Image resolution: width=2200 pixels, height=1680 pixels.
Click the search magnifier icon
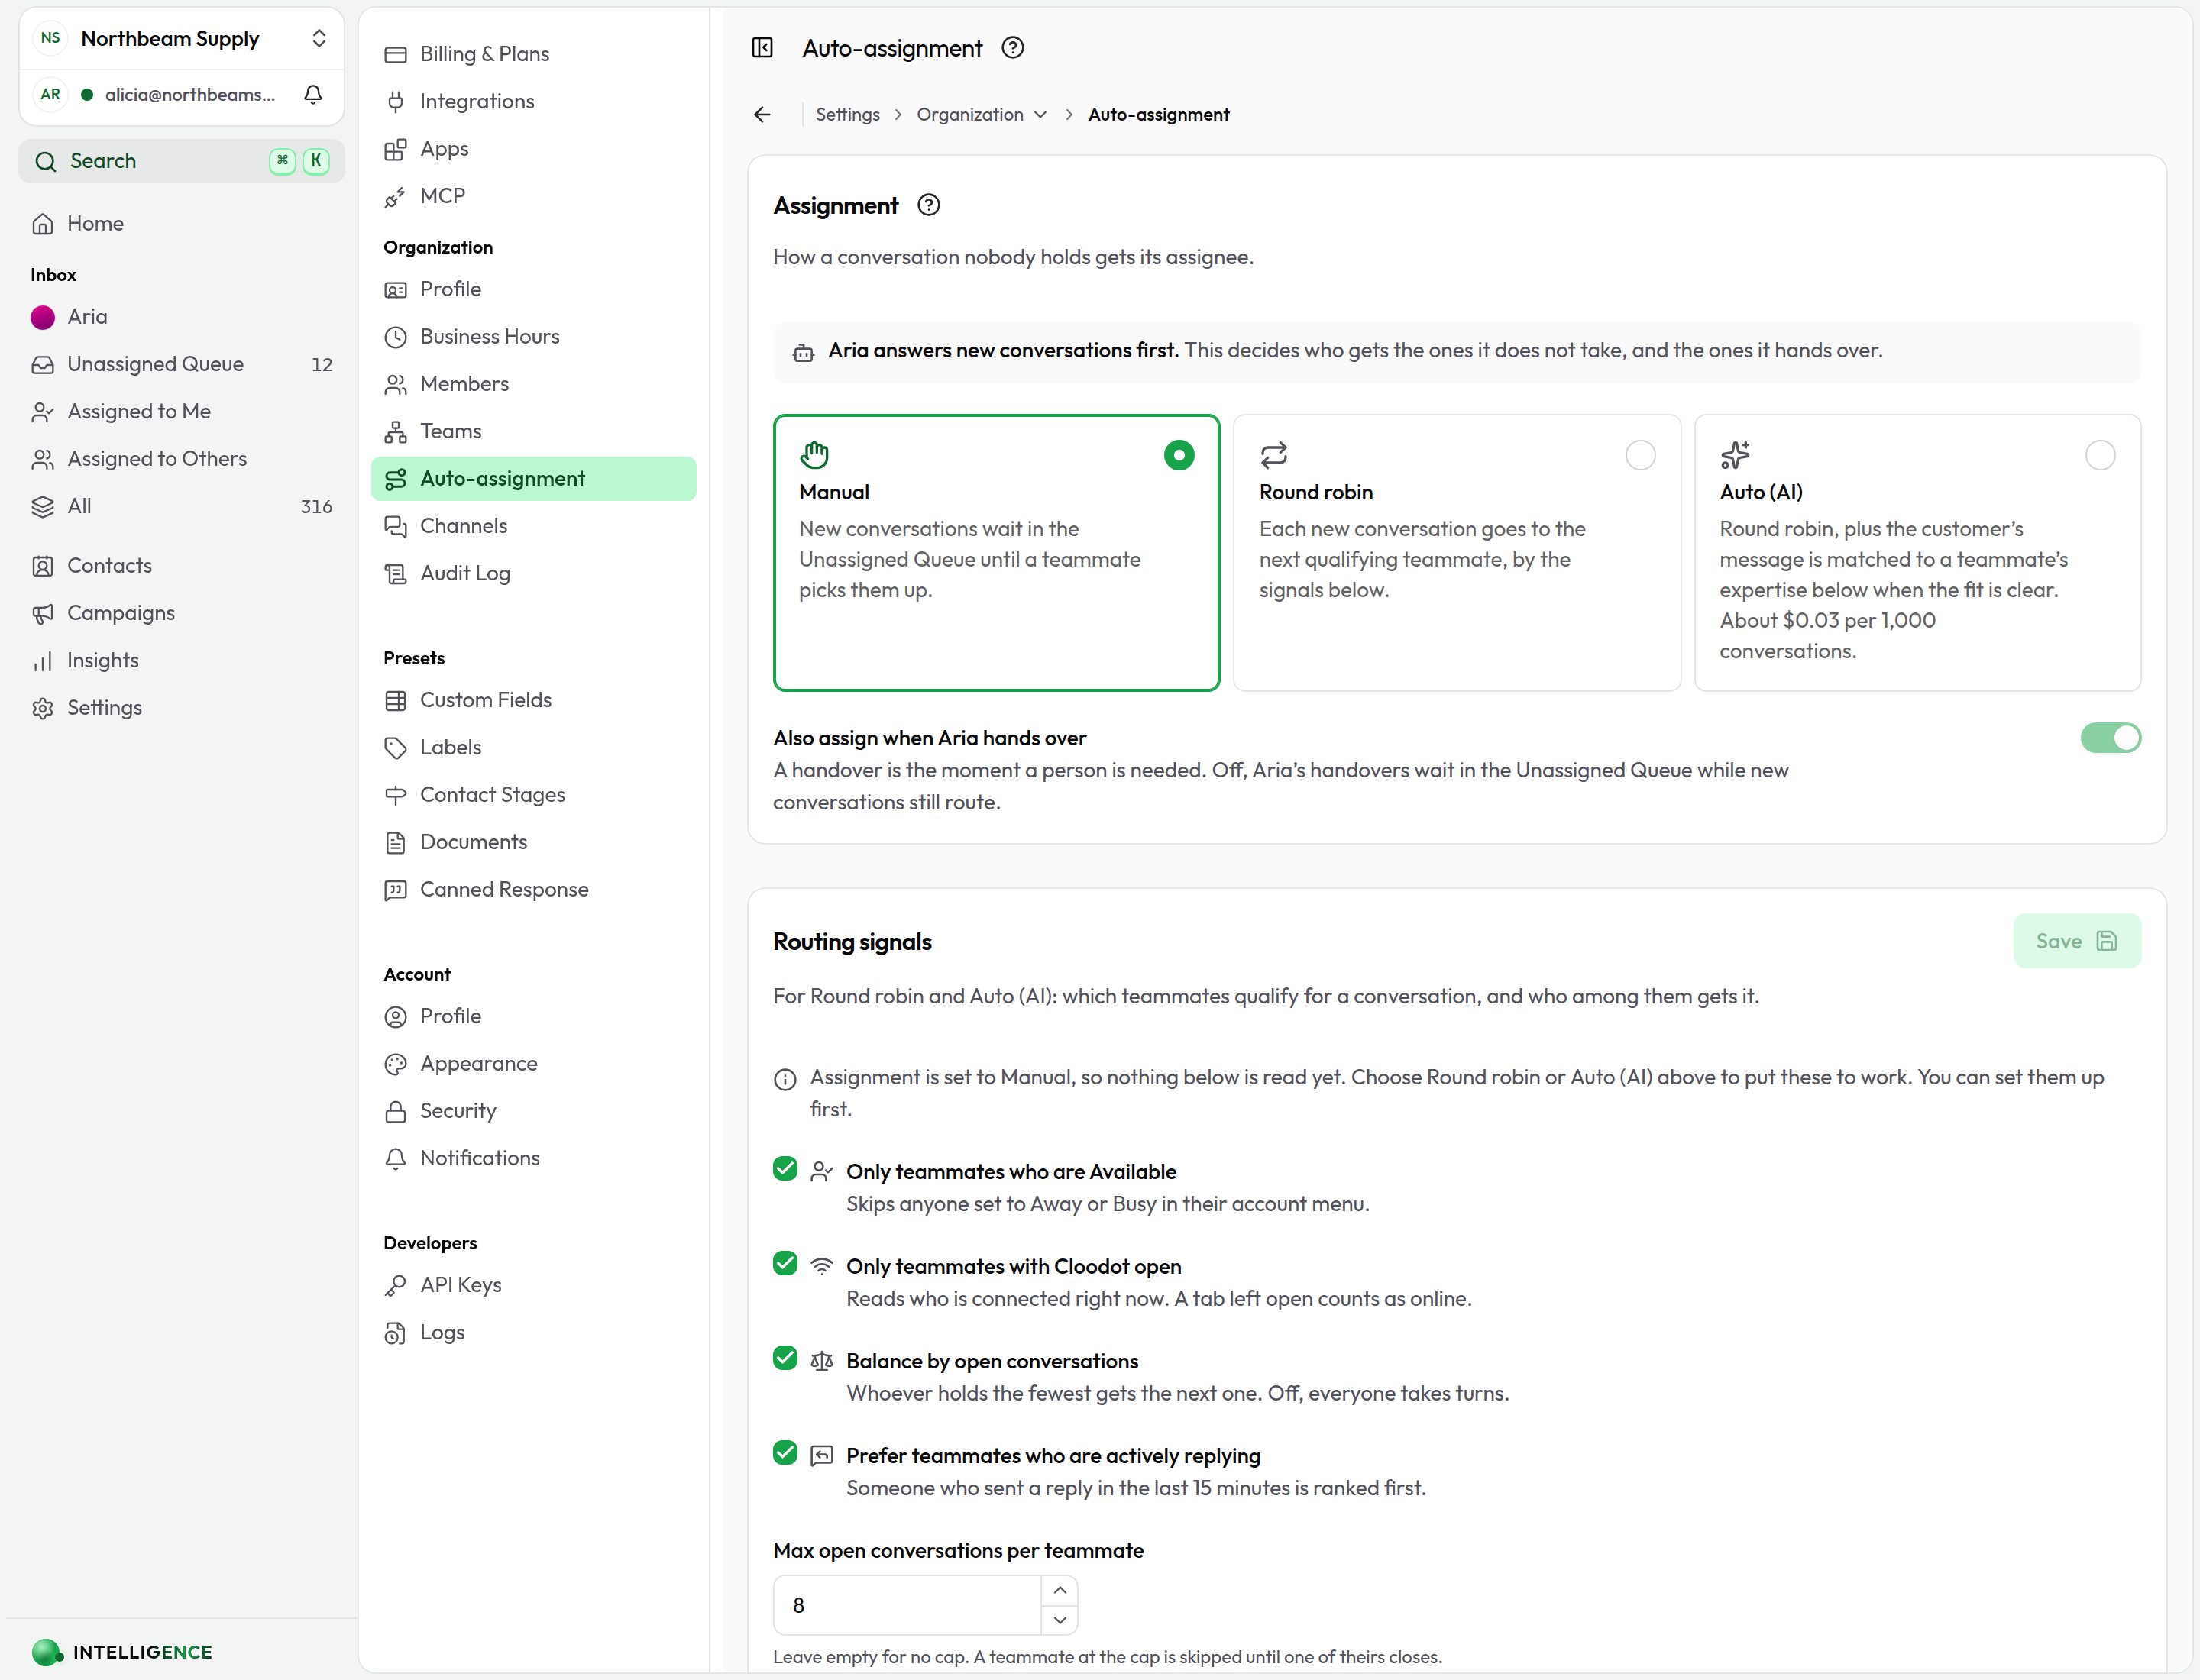45,161
